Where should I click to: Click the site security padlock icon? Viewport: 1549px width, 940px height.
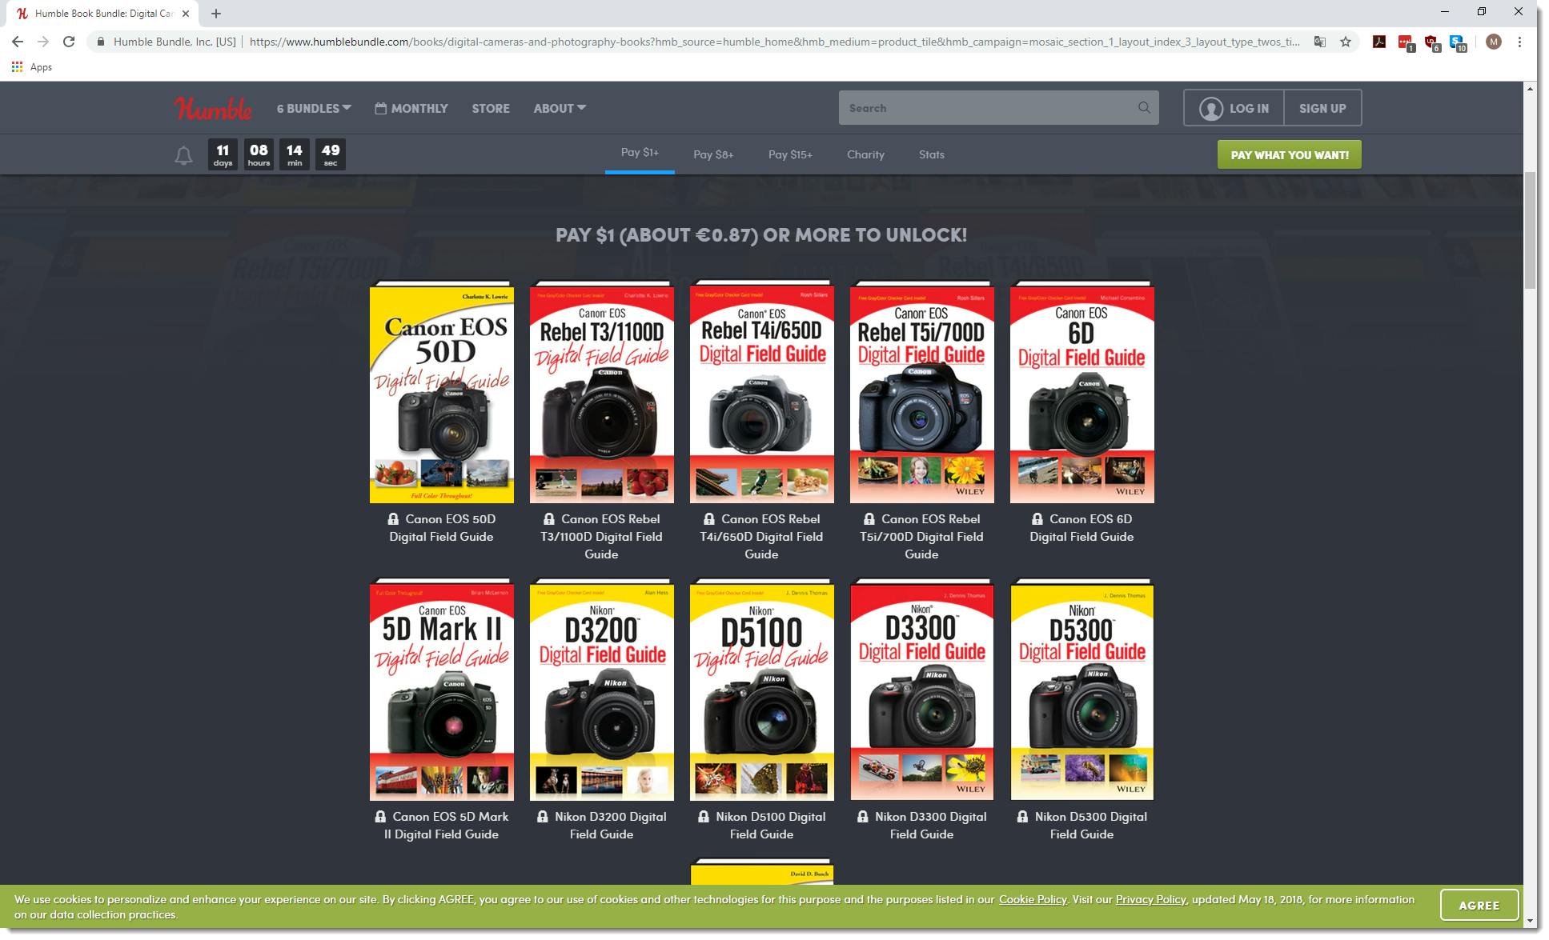(x=101, y=42)
